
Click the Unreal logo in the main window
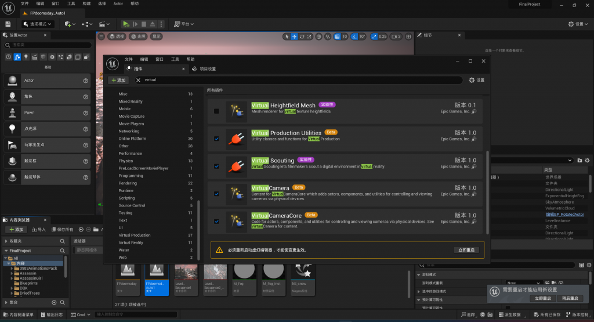(x=8, y=8)
